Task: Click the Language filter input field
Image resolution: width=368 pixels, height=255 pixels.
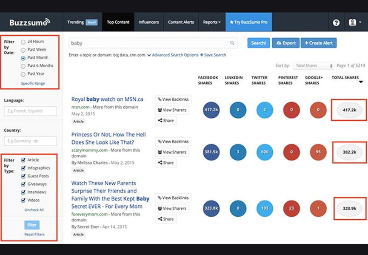Action: pyautogui.click(x=30, y=111)
